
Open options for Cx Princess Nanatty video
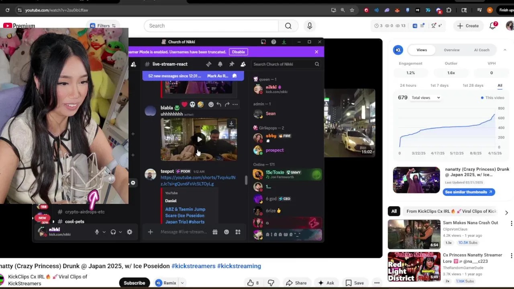point(511,256)
